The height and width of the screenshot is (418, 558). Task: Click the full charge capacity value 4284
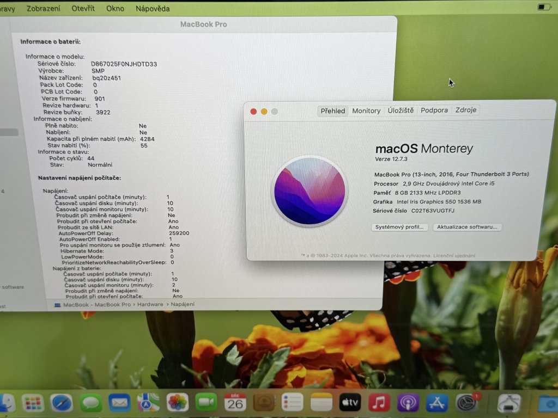pyautogui.click(x=147, y=139)
